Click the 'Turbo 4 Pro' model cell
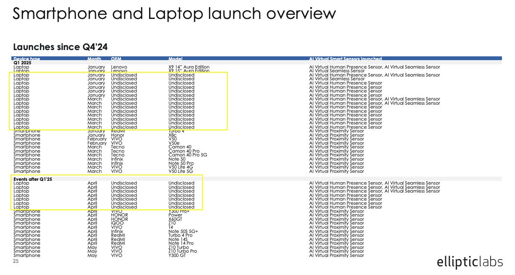515x275 pixels. click(180, 235)
